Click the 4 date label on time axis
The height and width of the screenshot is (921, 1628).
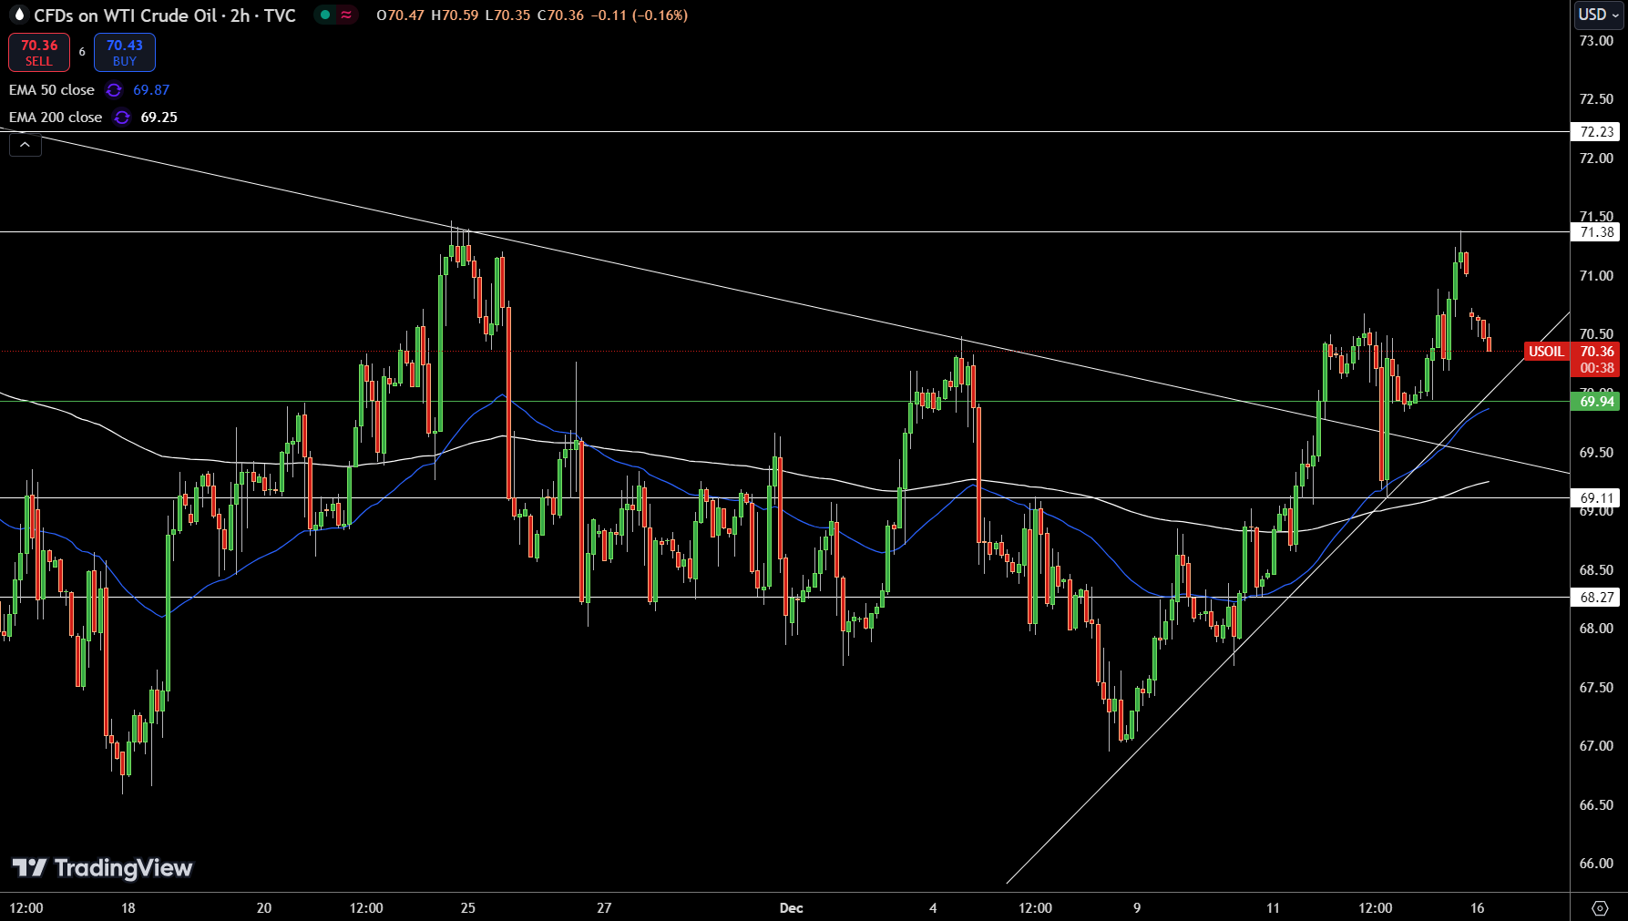933,908
